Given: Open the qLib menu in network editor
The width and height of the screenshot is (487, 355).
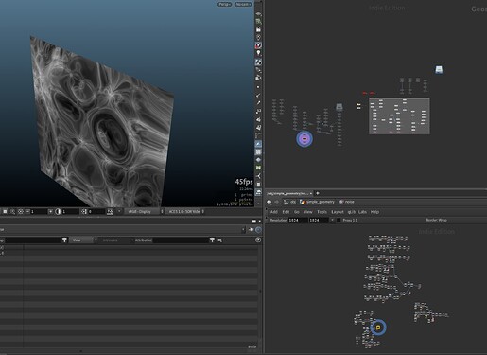Looking at the screenshot, I should 351,212.
